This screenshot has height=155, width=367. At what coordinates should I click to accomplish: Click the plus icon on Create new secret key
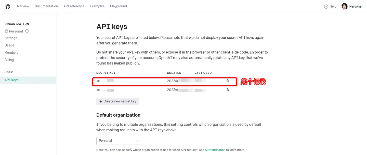click(100, 101)
